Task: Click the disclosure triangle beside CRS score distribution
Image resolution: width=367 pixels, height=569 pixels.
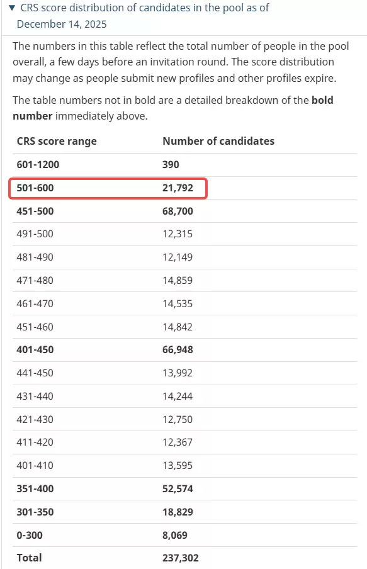Action: tap(12, 8)
